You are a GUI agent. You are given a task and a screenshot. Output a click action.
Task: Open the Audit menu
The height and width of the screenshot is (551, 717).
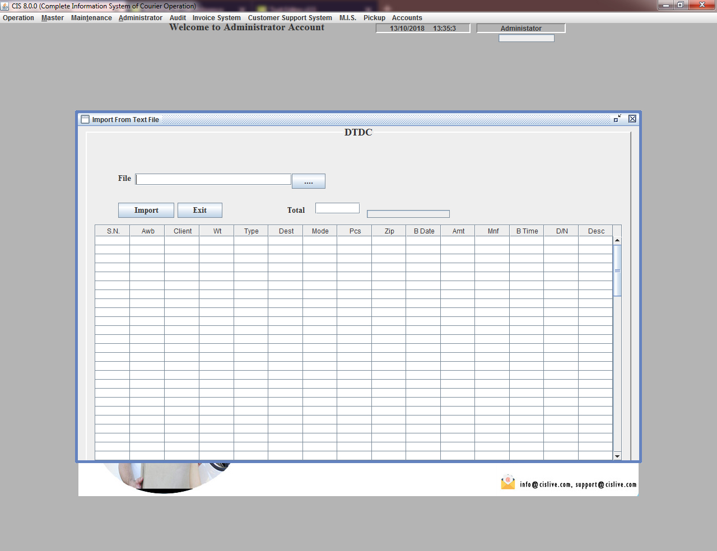(x=178, y=18)
